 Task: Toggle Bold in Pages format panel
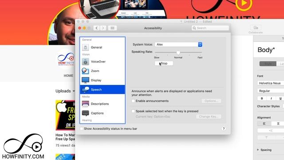tap(262, 98)
